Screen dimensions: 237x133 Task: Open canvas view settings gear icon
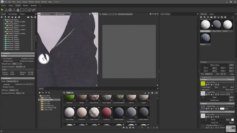click(x=151, y=14)
